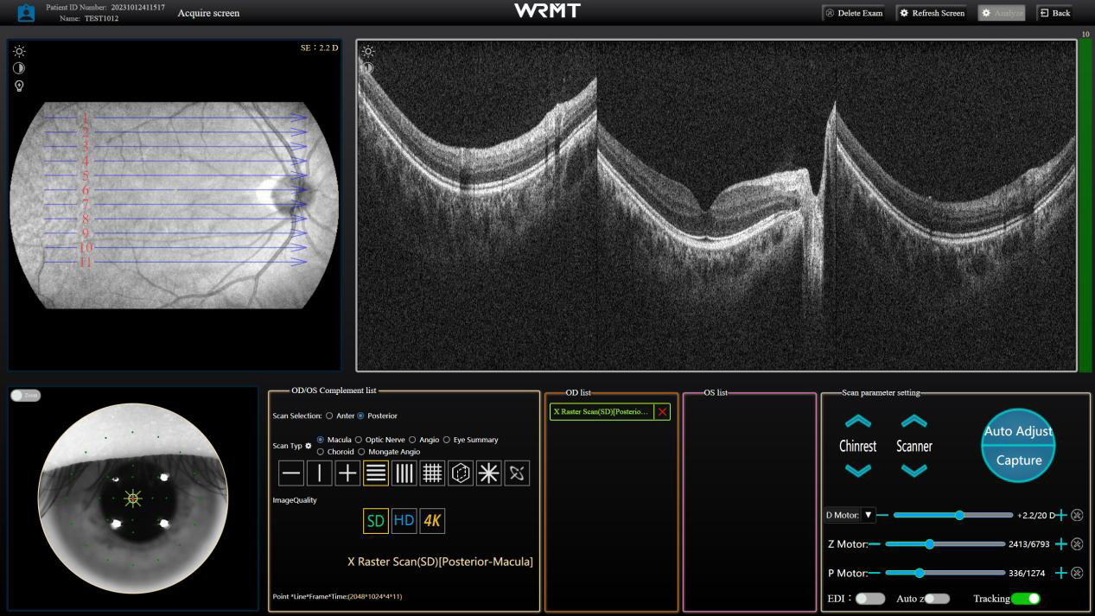The height and width of the screenshot is (616, 1095).
Task: Select X Raster Scan entry in OD list
Action: tap(601, 412)
